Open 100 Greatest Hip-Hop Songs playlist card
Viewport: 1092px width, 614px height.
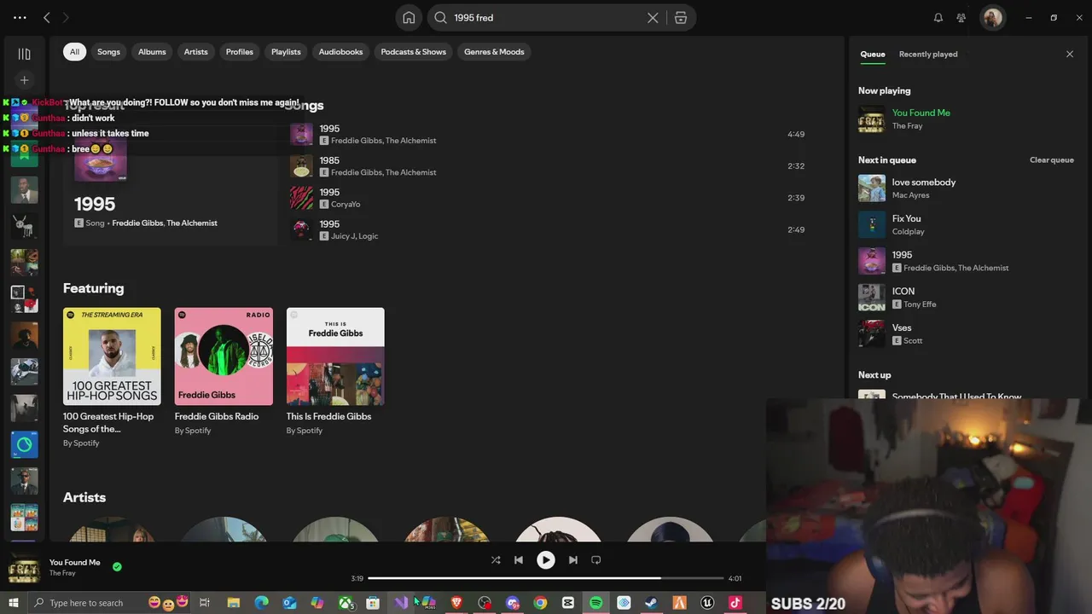112,377
